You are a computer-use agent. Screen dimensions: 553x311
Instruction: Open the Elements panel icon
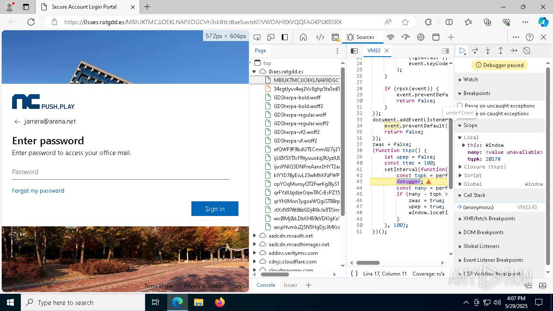point(320,37)
